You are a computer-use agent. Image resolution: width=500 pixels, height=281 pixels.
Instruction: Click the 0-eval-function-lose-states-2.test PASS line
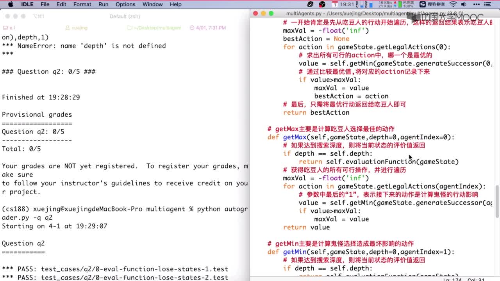115,277
